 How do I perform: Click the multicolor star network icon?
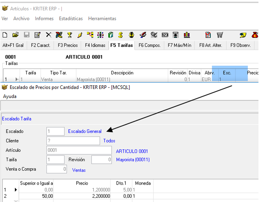point(100,35)
